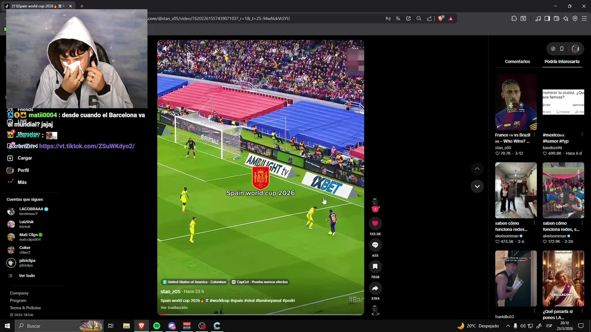591x332 pixels.
Task: Open LACOBRAAA followed account
Action: 28,211
